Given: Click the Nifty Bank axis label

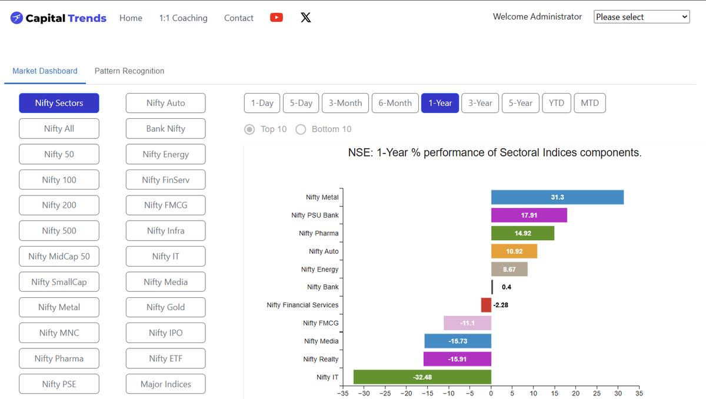Looking at the screenshot, I should 323,287.
